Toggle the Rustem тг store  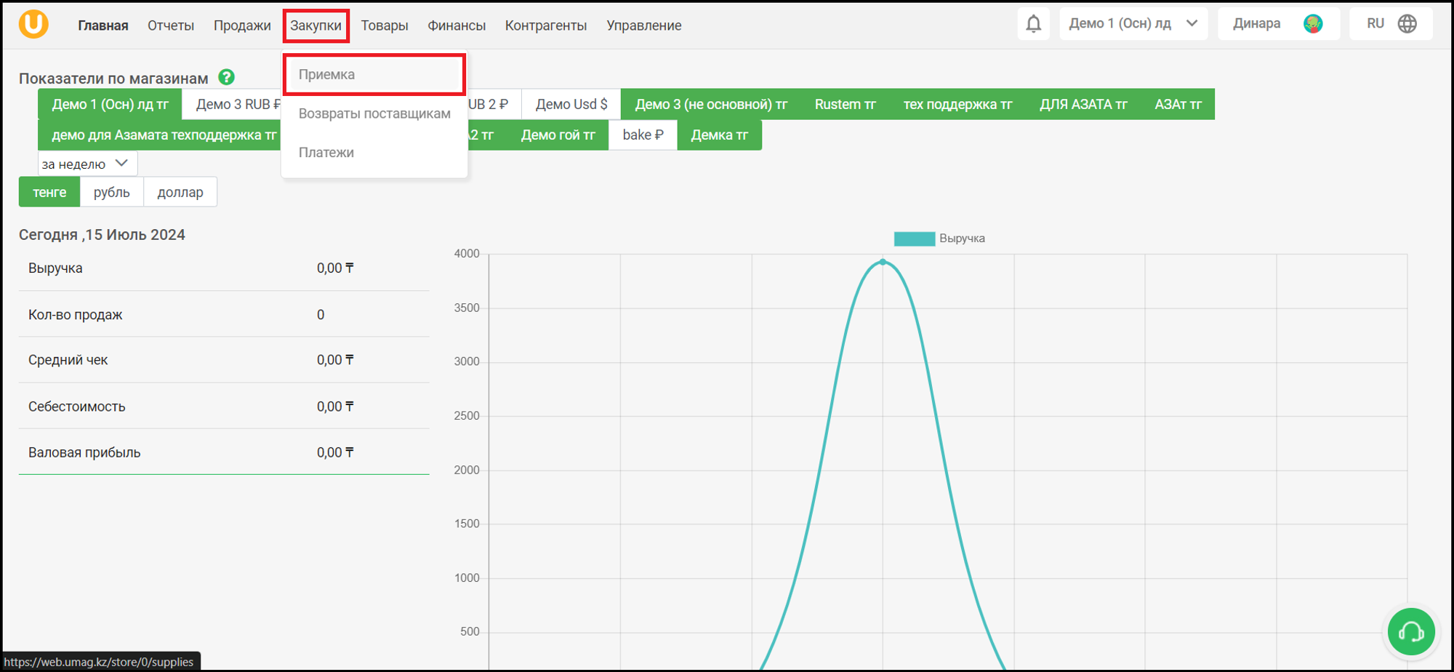(x=845, y=104)
